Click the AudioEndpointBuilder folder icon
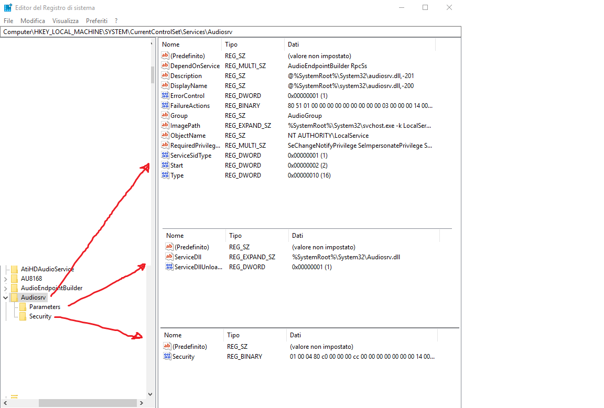The height and width of the screenshot is (408, 604). click(x=15, y=288)
